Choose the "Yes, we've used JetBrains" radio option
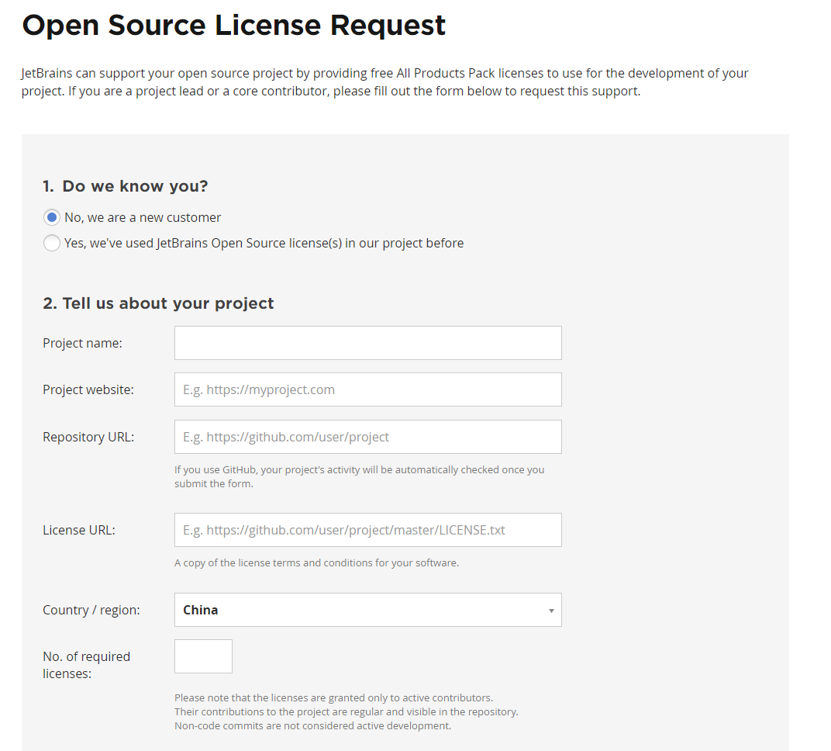831x751 pixels. [52, 243]
